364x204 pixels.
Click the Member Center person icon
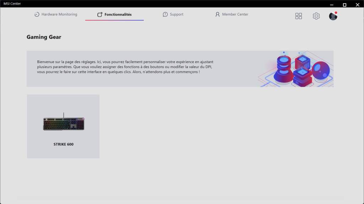coord(218,15)
